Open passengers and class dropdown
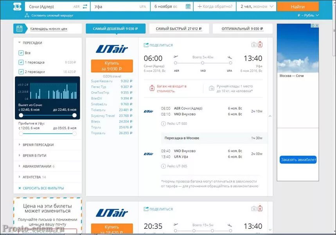 point(257,6)
